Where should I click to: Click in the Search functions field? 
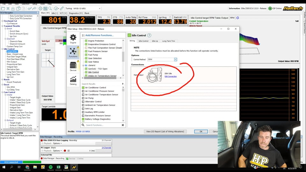[103, 125]
